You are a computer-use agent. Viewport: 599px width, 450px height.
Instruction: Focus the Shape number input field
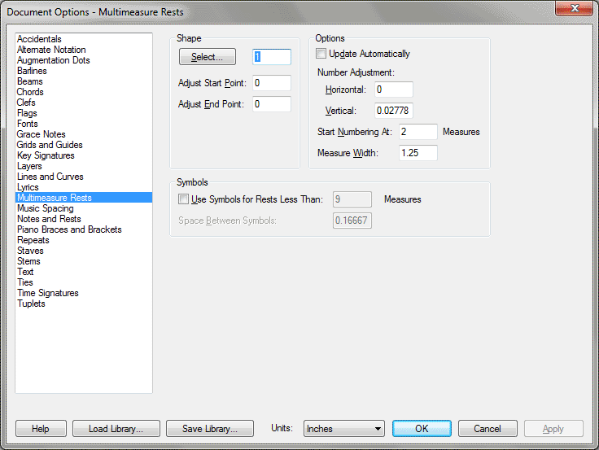(x=272, y=57)
